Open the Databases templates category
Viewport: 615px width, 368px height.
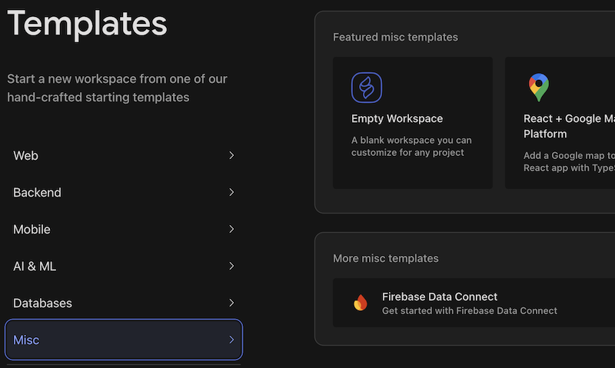pos(124,303)
